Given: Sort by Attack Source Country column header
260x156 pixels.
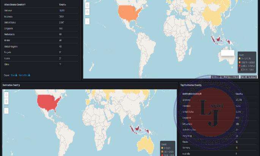Looking at the screenshot, I should coord(14,4).
